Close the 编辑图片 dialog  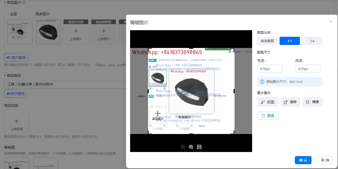(331, 22)
